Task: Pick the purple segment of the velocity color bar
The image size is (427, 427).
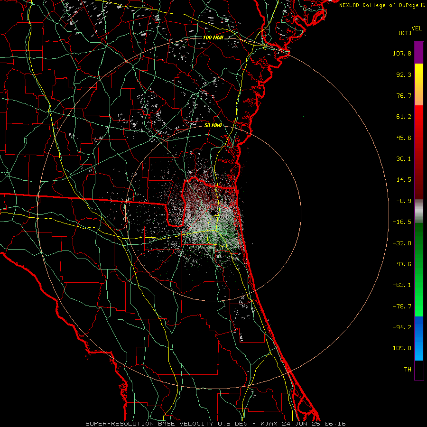Action: pos(419,53)
